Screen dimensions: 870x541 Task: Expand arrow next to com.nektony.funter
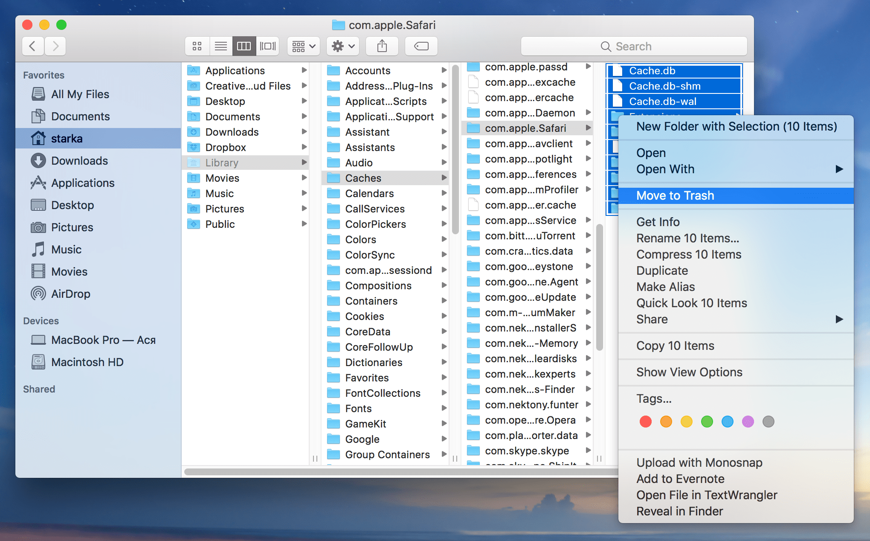[x=588, y=404]
